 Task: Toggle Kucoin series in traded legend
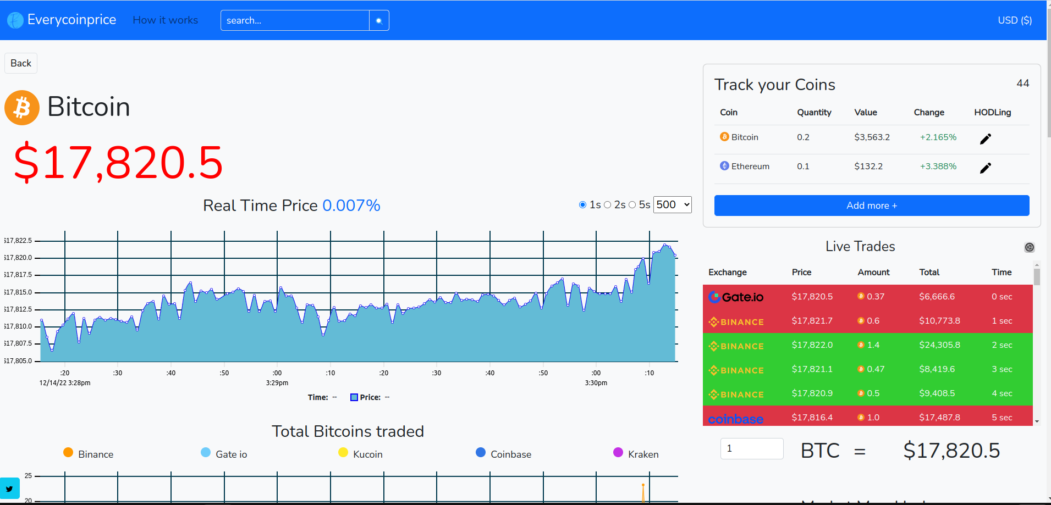pos(360,453)
